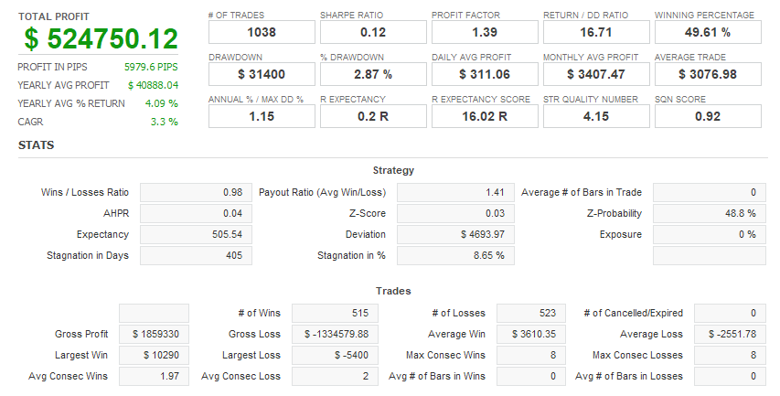Select the Stagnation in Days field
780x396 pixels.
[x=196, y=255]
